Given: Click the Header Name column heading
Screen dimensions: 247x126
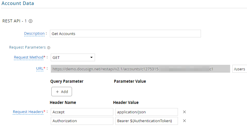Looking at the screenshot, I should [x=63, y=102].
